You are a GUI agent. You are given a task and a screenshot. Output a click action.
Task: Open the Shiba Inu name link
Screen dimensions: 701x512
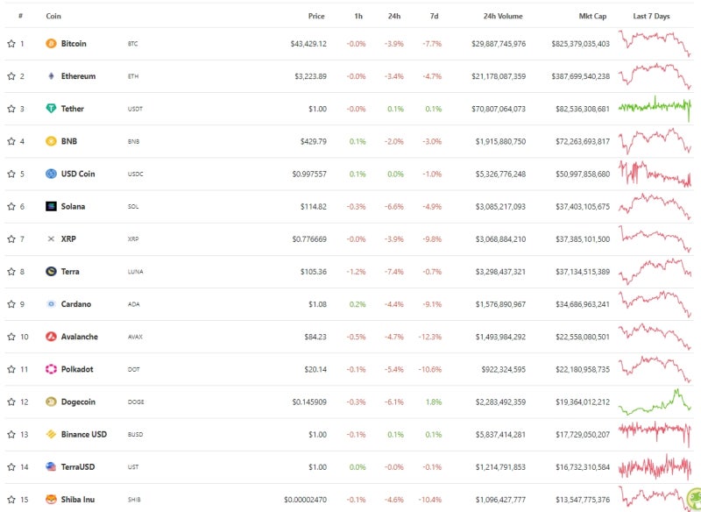coord(78,500)
